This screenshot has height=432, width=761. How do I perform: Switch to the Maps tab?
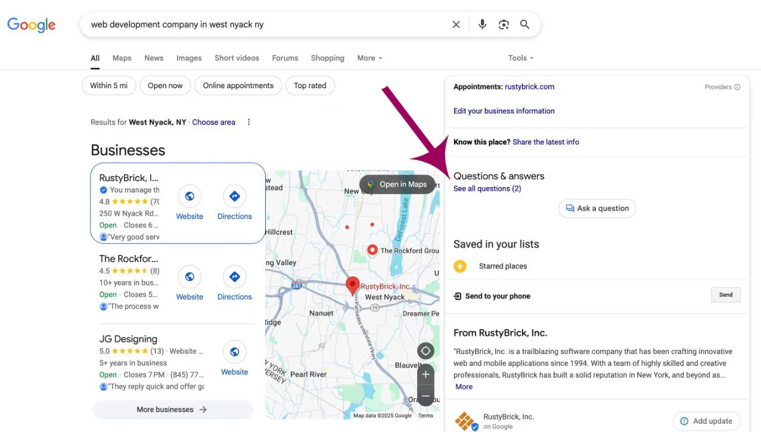pos(122,58)
